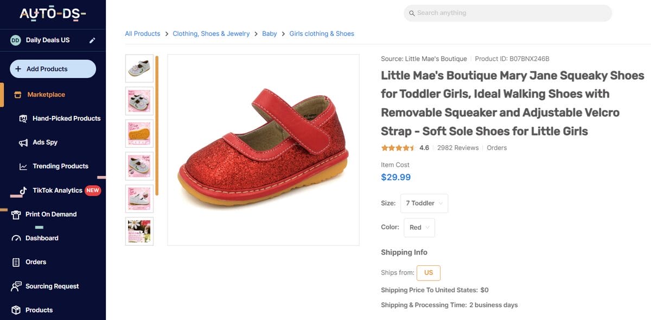Open the Girls clothing & Shoes breadcrumb
Viewport: 651px width, 320px height.
(x=322, y=34)
